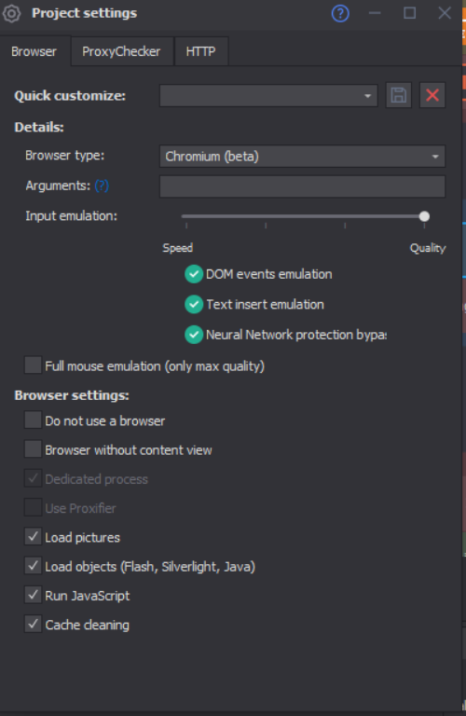Expand the Quick customize dropdown

click(268, 95)
